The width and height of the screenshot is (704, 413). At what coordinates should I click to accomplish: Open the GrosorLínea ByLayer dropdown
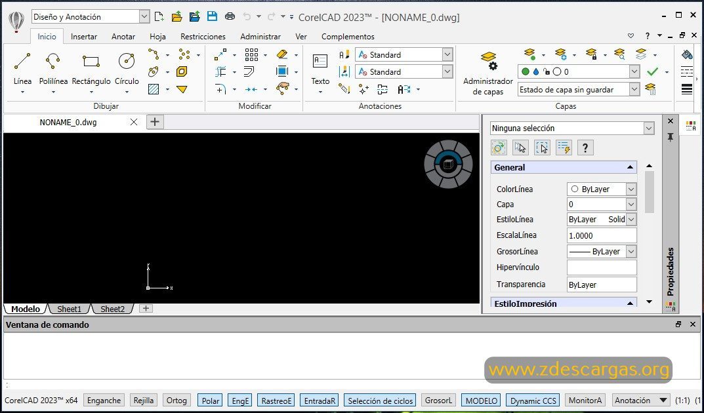click(x=631, y=252)
